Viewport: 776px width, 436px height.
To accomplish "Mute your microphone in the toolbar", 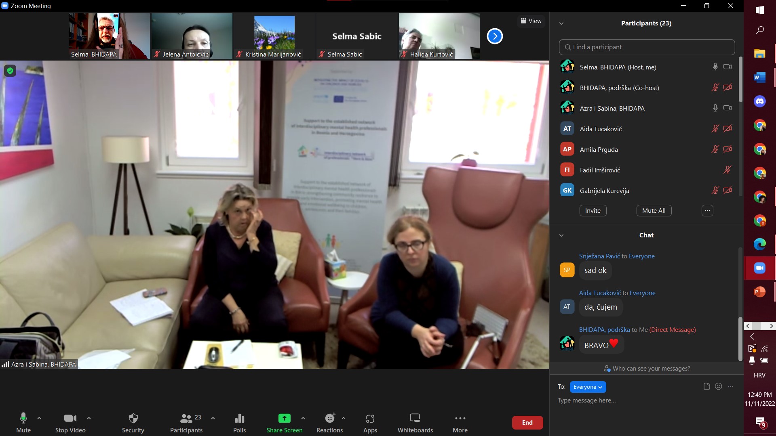I will click(x=23, y=419).
